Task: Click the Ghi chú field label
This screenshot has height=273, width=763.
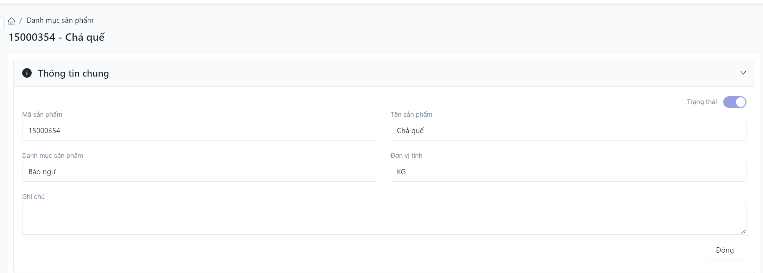Action: coord(33,197)
